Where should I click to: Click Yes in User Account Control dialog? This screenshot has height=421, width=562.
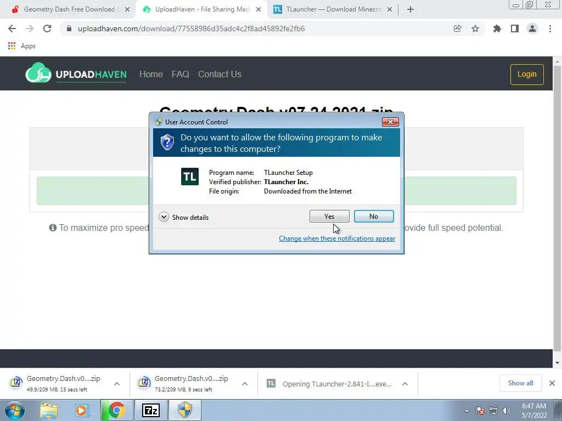click(329, 216)
